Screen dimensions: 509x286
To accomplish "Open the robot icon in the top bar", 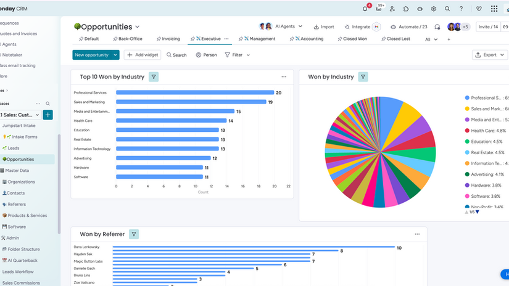I will 420,9.
